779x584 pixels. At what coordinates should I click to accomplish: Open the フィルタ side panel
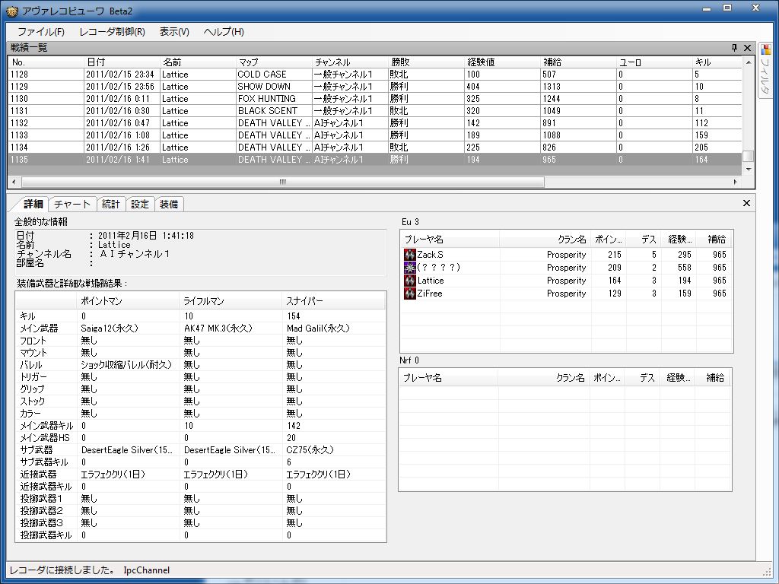tap(765, 70)
